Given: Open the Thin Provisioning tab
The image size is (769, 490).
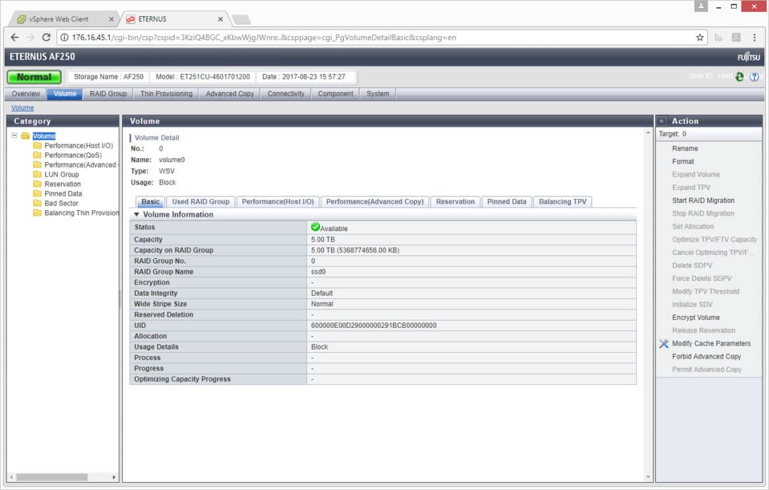Looking at the screenshot, I should click(166, 93).
